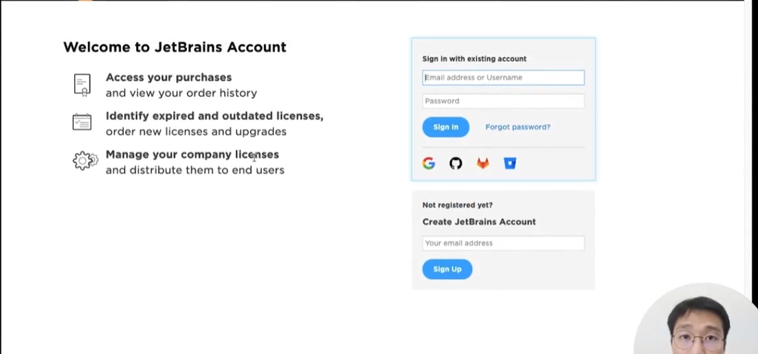The width and height of the screenshot is (758, 354).
Task: Click the Sign in with existing account label
Action: (x=474, y=59)
